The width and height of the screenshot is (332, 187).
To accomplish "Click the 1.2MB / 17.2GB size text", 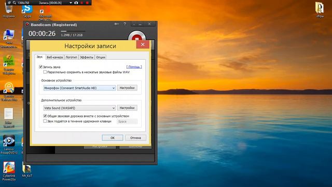I will point(72,35).
